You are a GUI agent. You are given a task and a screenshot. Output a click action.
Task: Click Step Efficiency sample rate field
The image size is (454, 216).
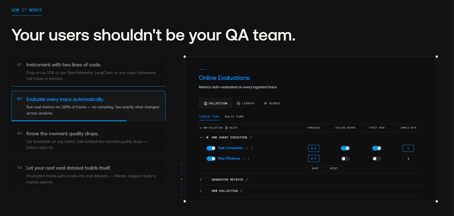408,159
